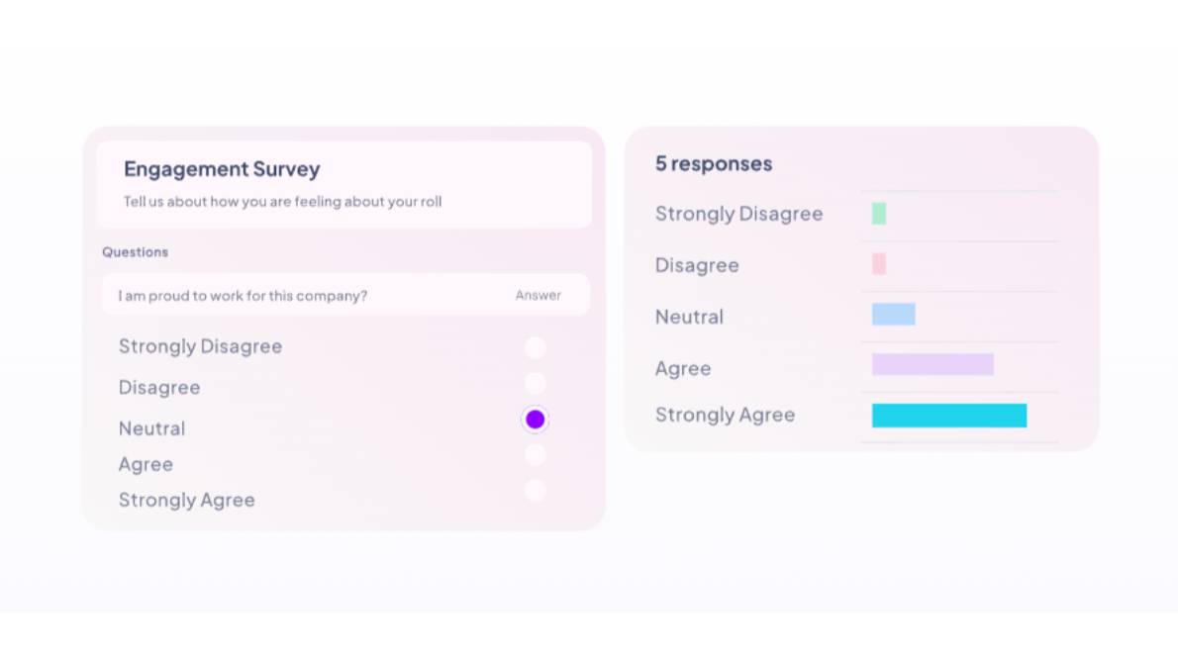Click the blue Neutral result bar
Screen dimensions: 1178x662
point(893,315)
